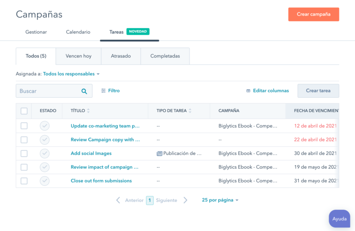This screenshot has width=355, height=231.
Task: Click the Crear campaña button
Action: (x=313, y=14)
